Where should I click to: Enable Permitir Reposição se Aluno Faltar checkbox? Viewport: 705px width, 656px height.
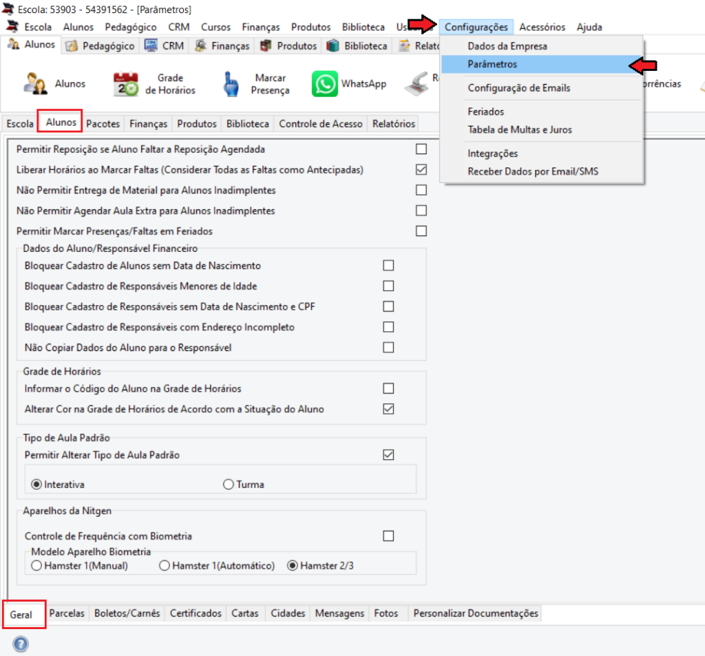point(421,149)
